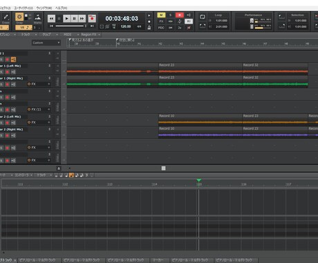The image size is (318, 263).
Task: Click lower icon in Selection module
Action: pos(281,26)
